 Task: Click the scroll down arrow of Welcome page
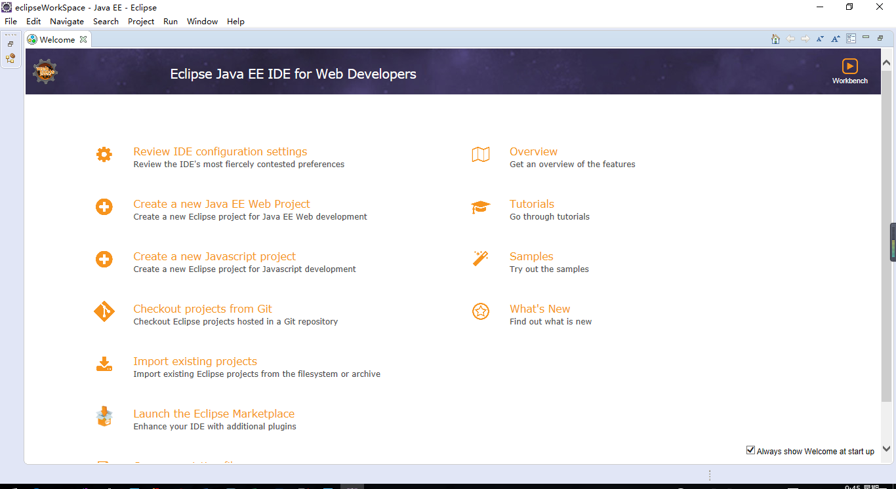(x=887, y=449)
